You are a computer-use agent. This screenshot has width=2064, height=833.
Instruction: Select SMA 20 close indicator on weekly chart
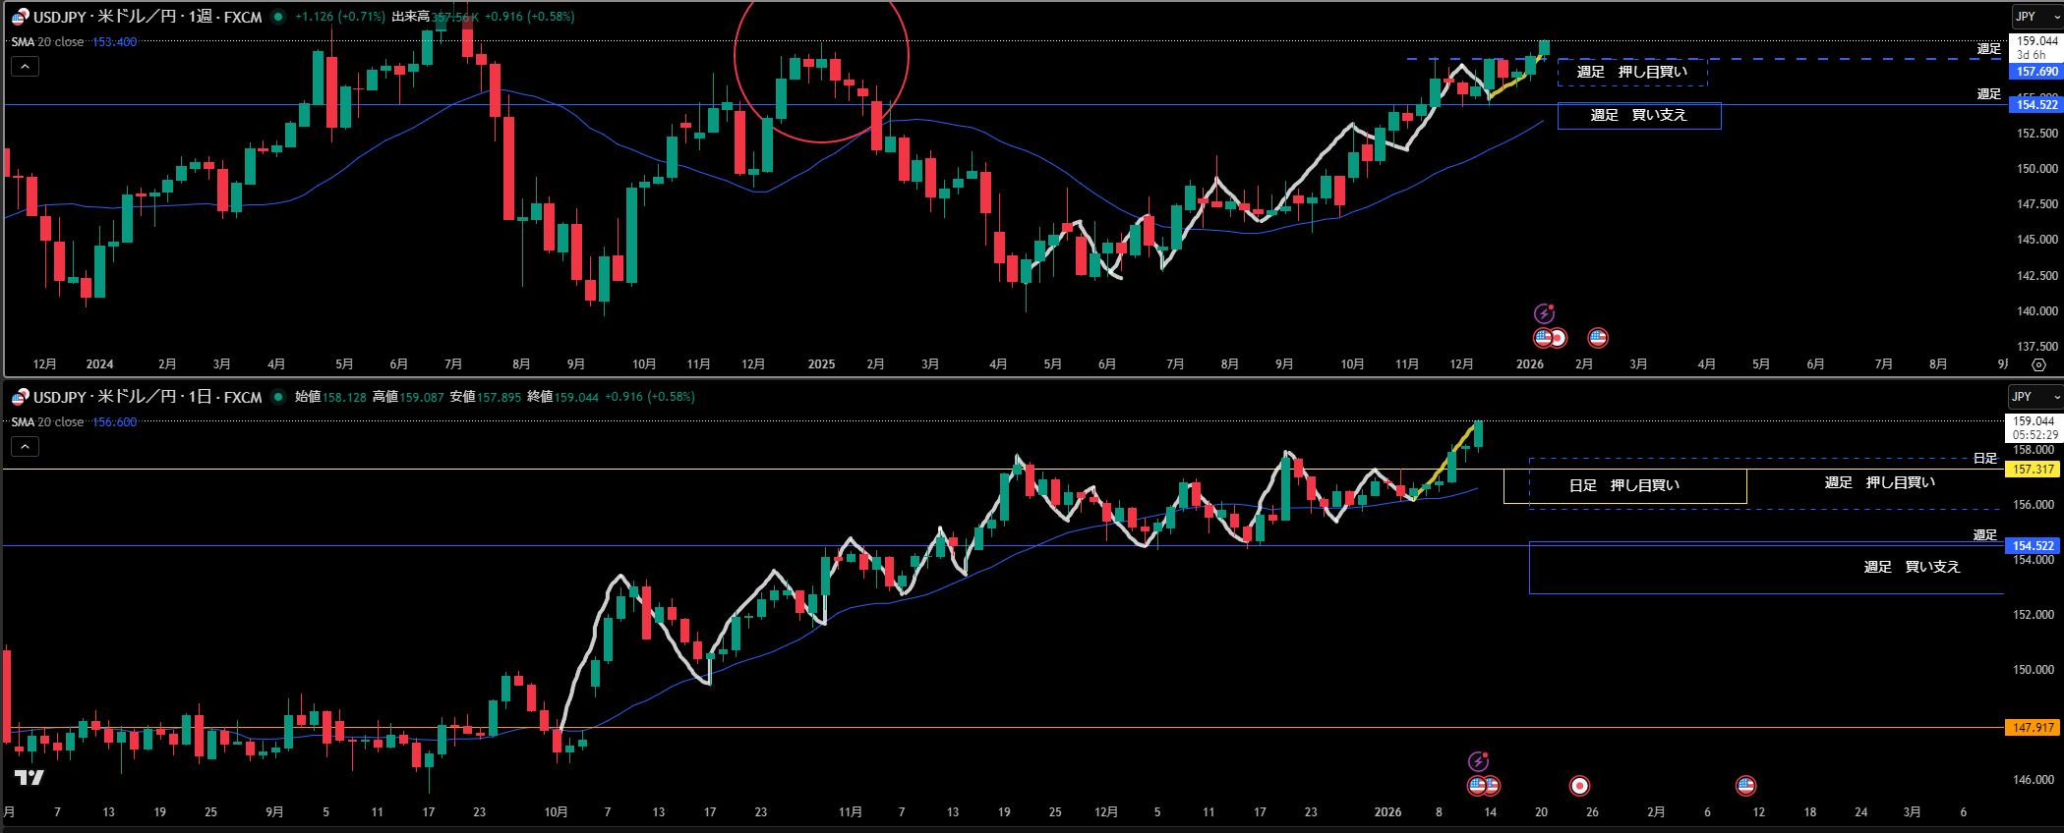pyautogui.click(x=48, y=42)
